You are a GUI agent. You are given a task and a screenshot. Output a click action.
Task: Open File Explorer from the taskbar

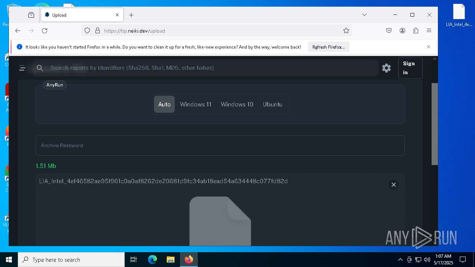point(170,260)
